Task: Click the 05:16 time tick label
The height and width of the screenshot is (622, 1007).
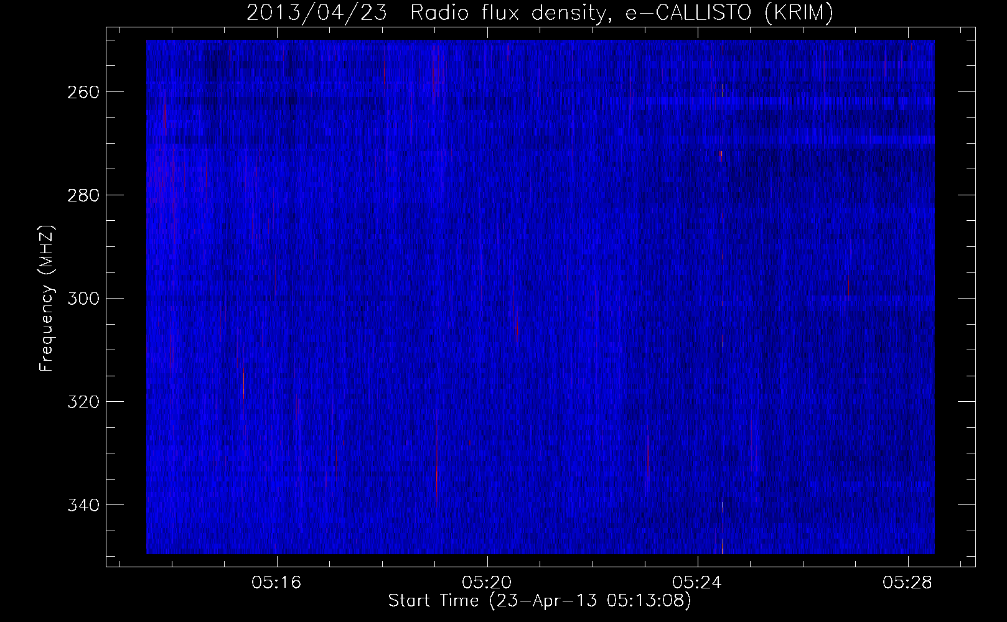Action: point(276,583)
